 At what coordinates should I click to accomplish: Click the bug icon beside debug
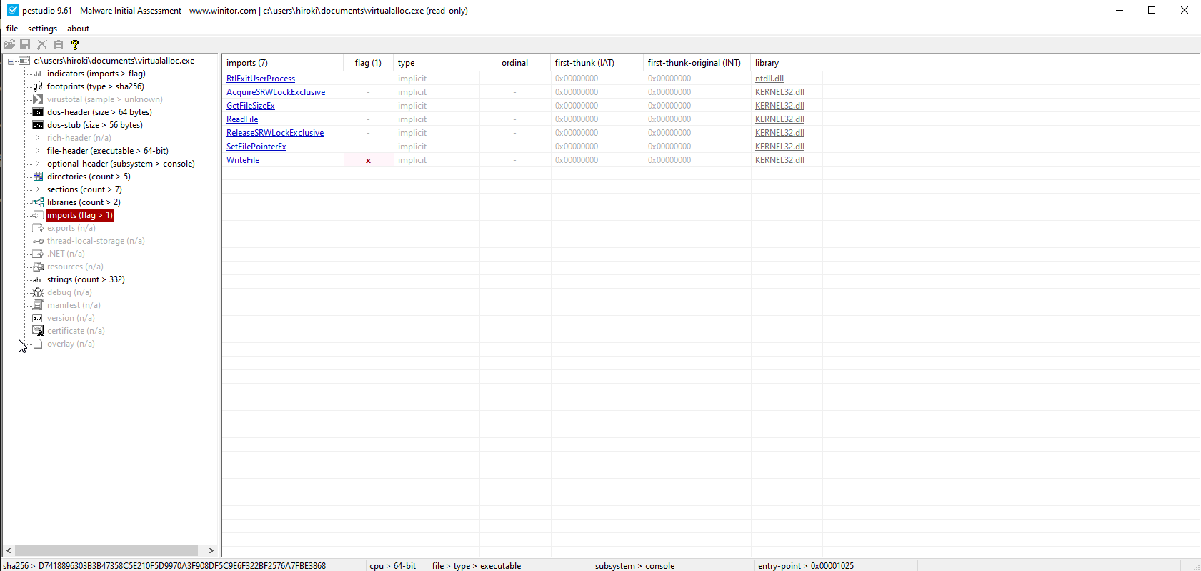tap(38, 292)
